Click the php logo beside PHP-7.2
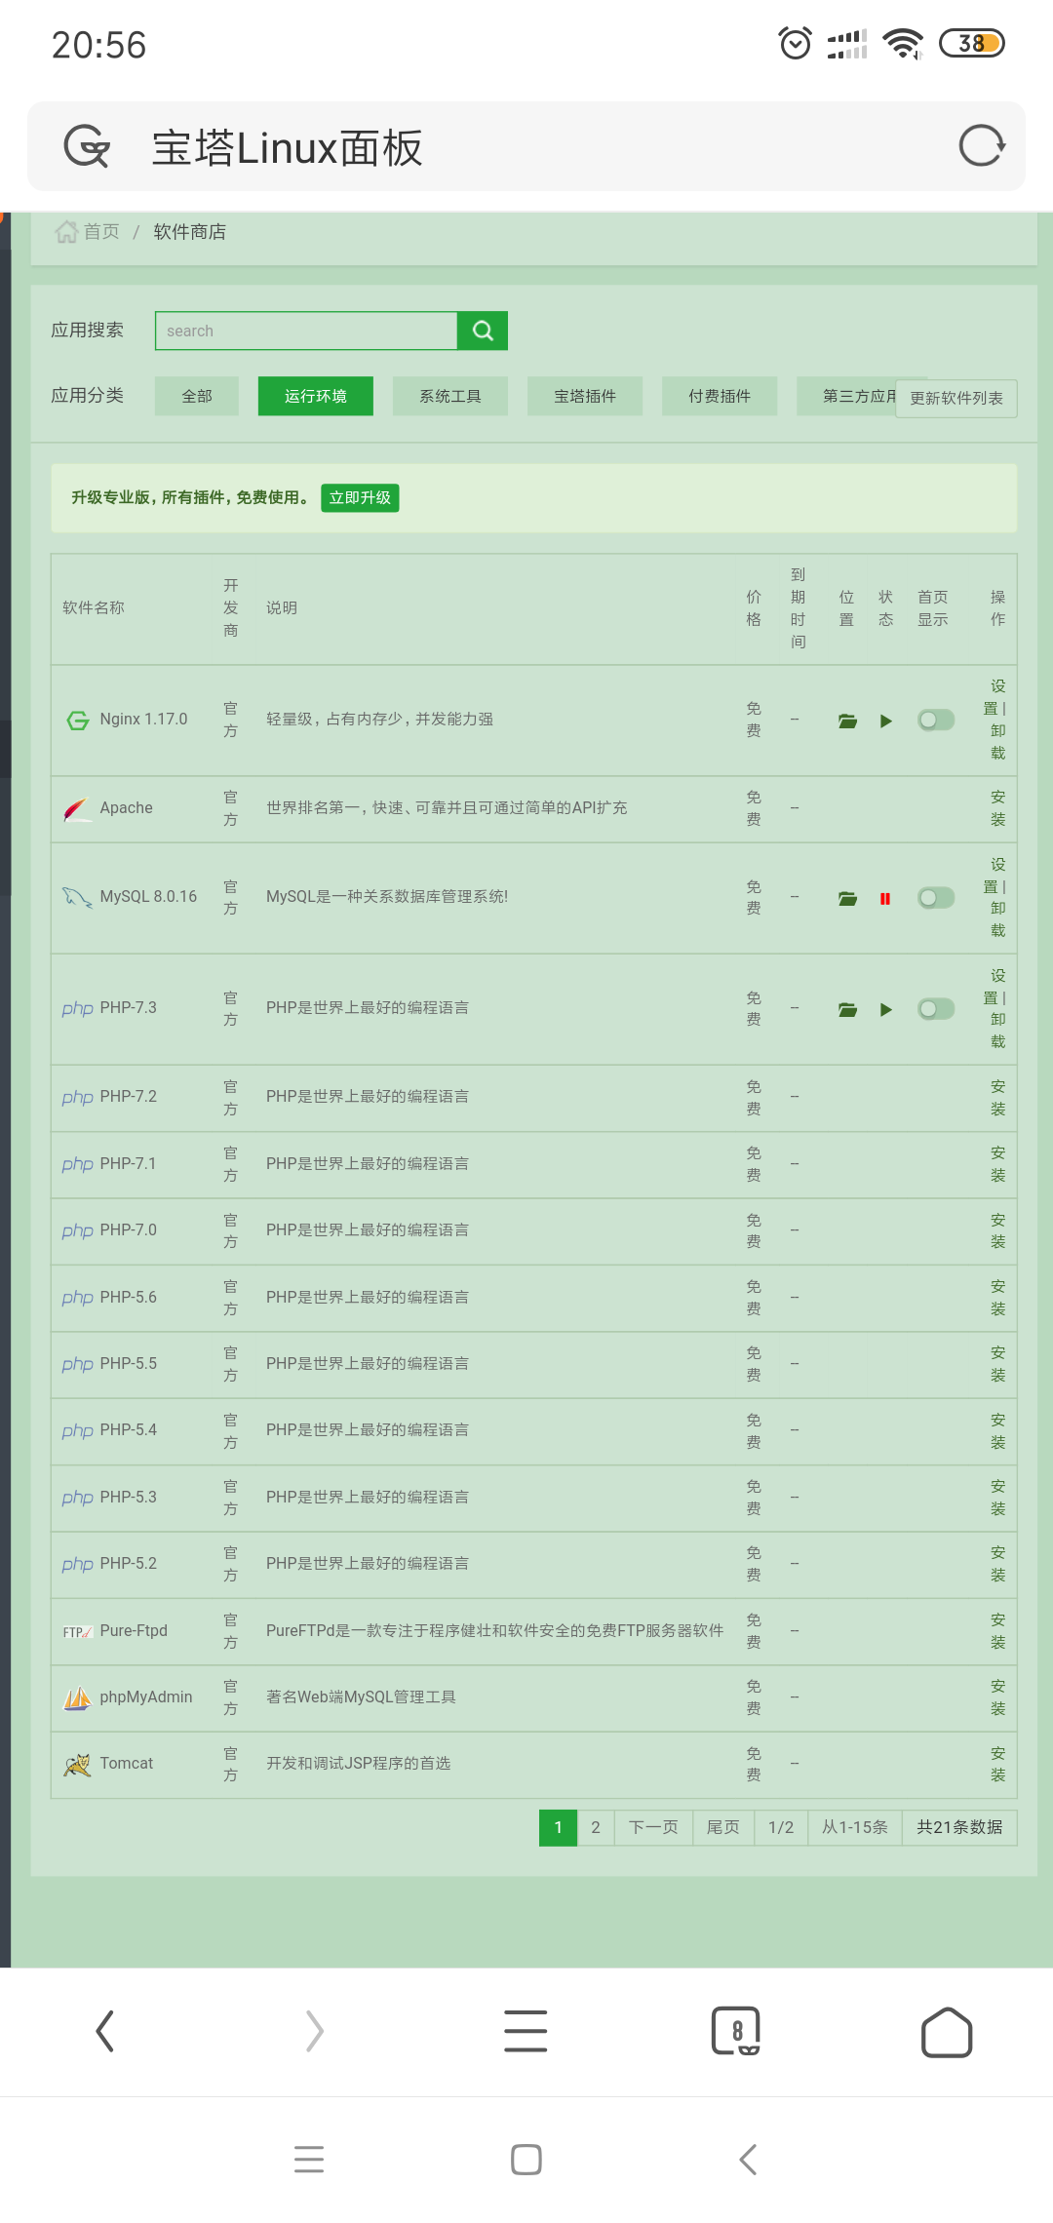 pyautogui.click(x=77, y=1097)
